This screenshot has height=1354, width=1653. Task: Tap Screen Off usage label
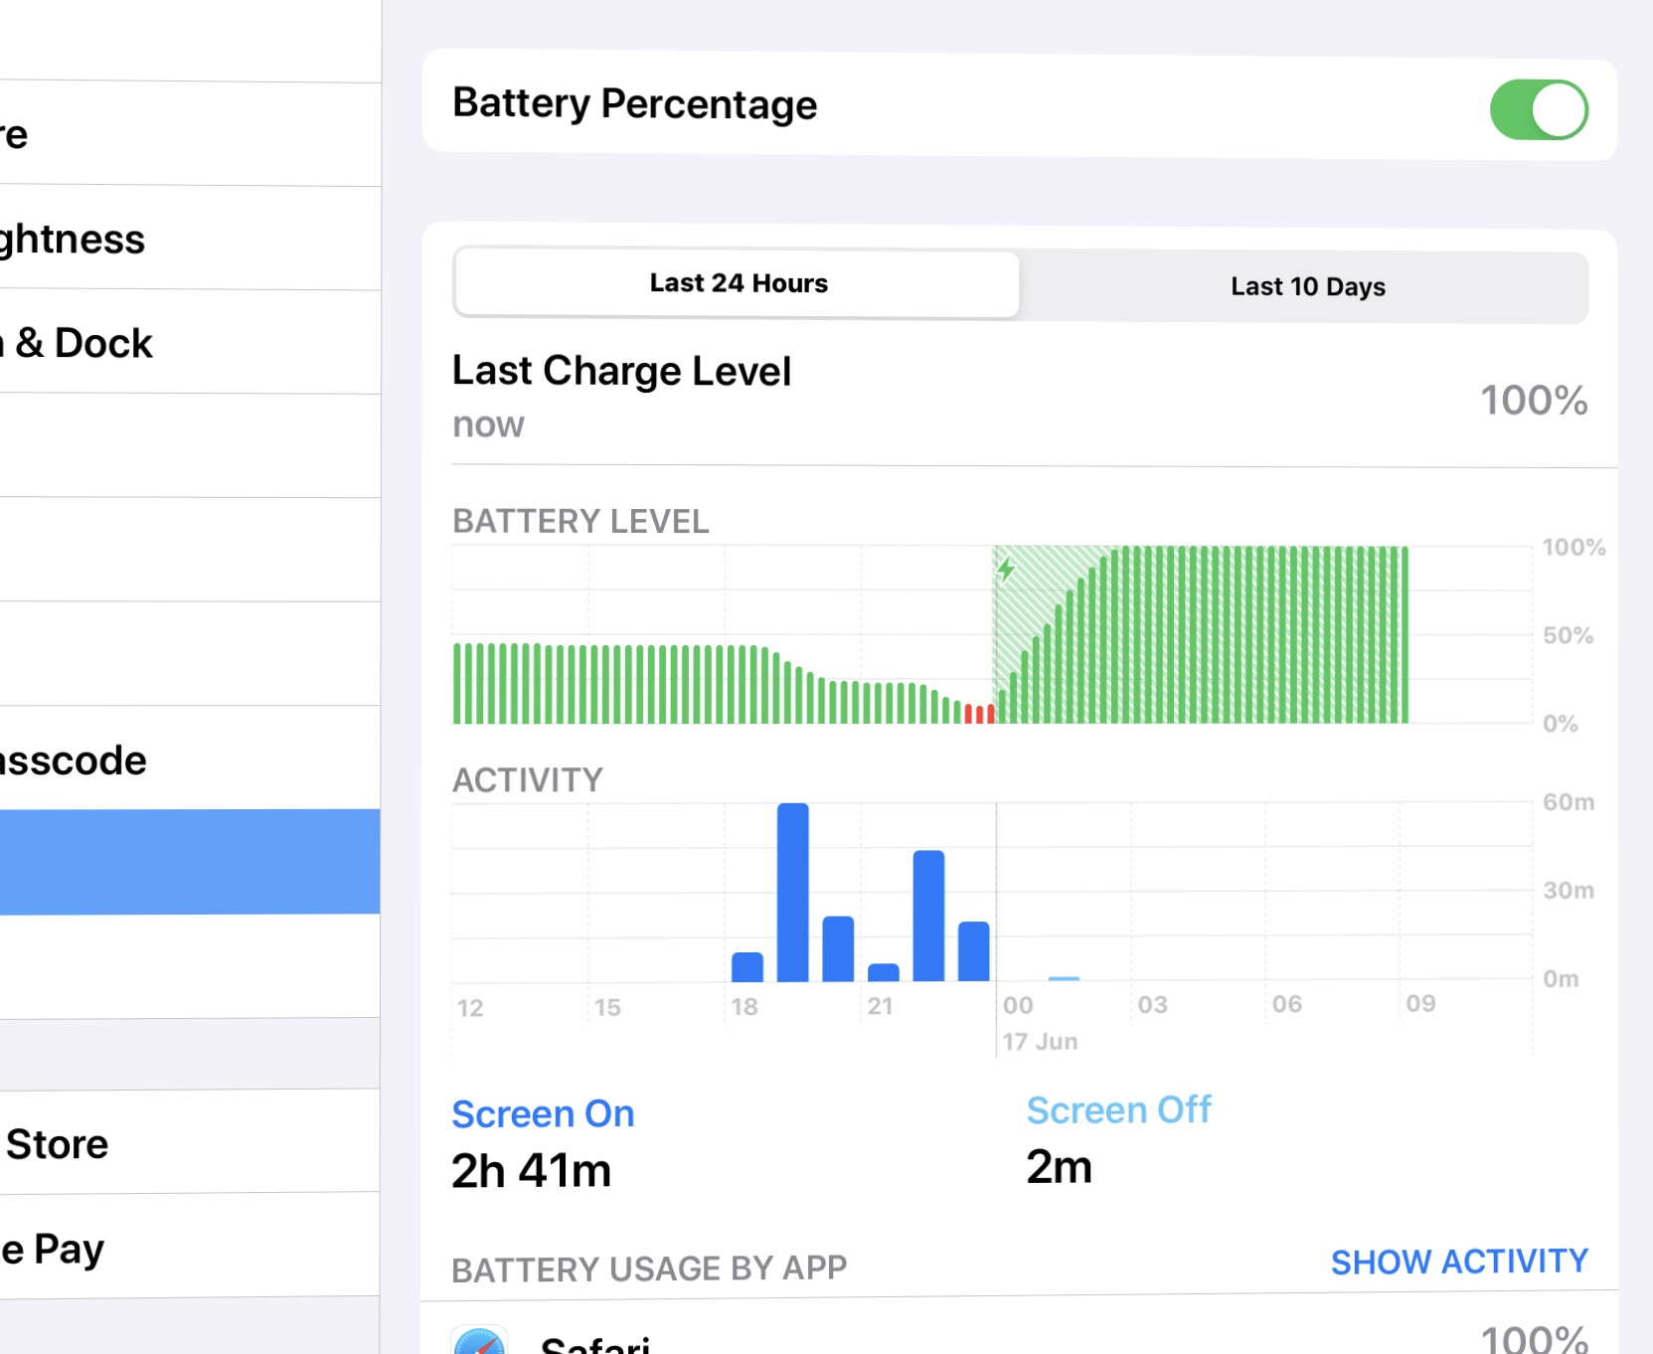1118,1110
